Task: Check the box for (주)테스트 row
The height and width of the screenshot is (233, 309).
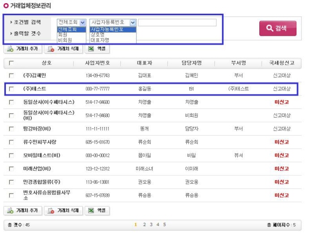Action: point(11,89)
